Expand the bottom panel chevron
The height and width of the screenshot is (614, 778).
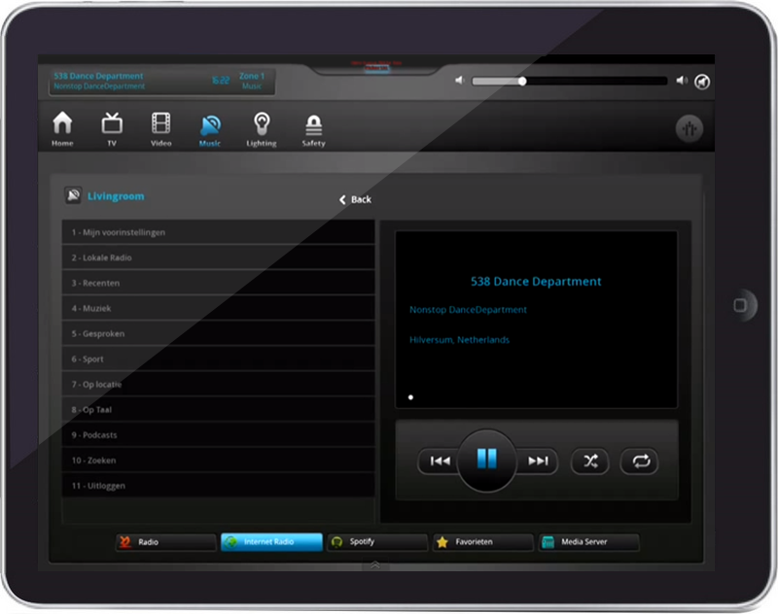[x=374, y=564]
